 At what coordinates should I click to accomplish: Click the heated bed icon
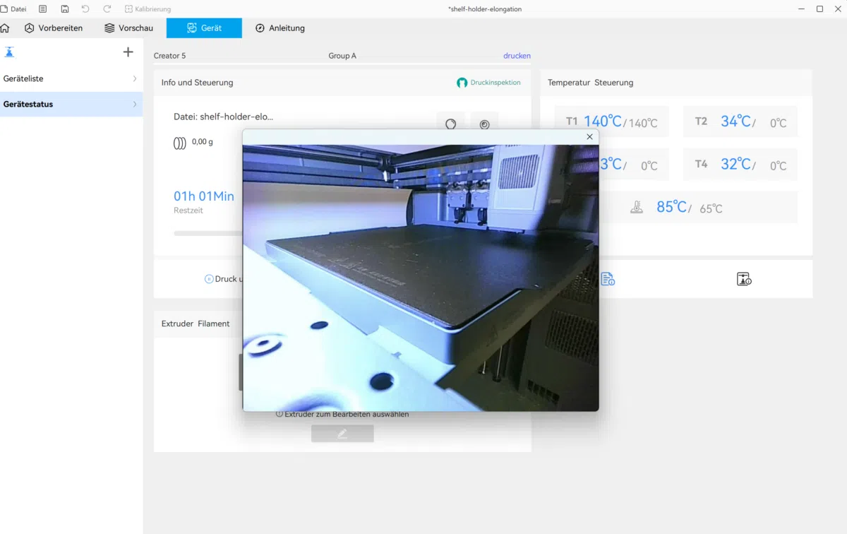pyautogui.click(x=637, y=208)
